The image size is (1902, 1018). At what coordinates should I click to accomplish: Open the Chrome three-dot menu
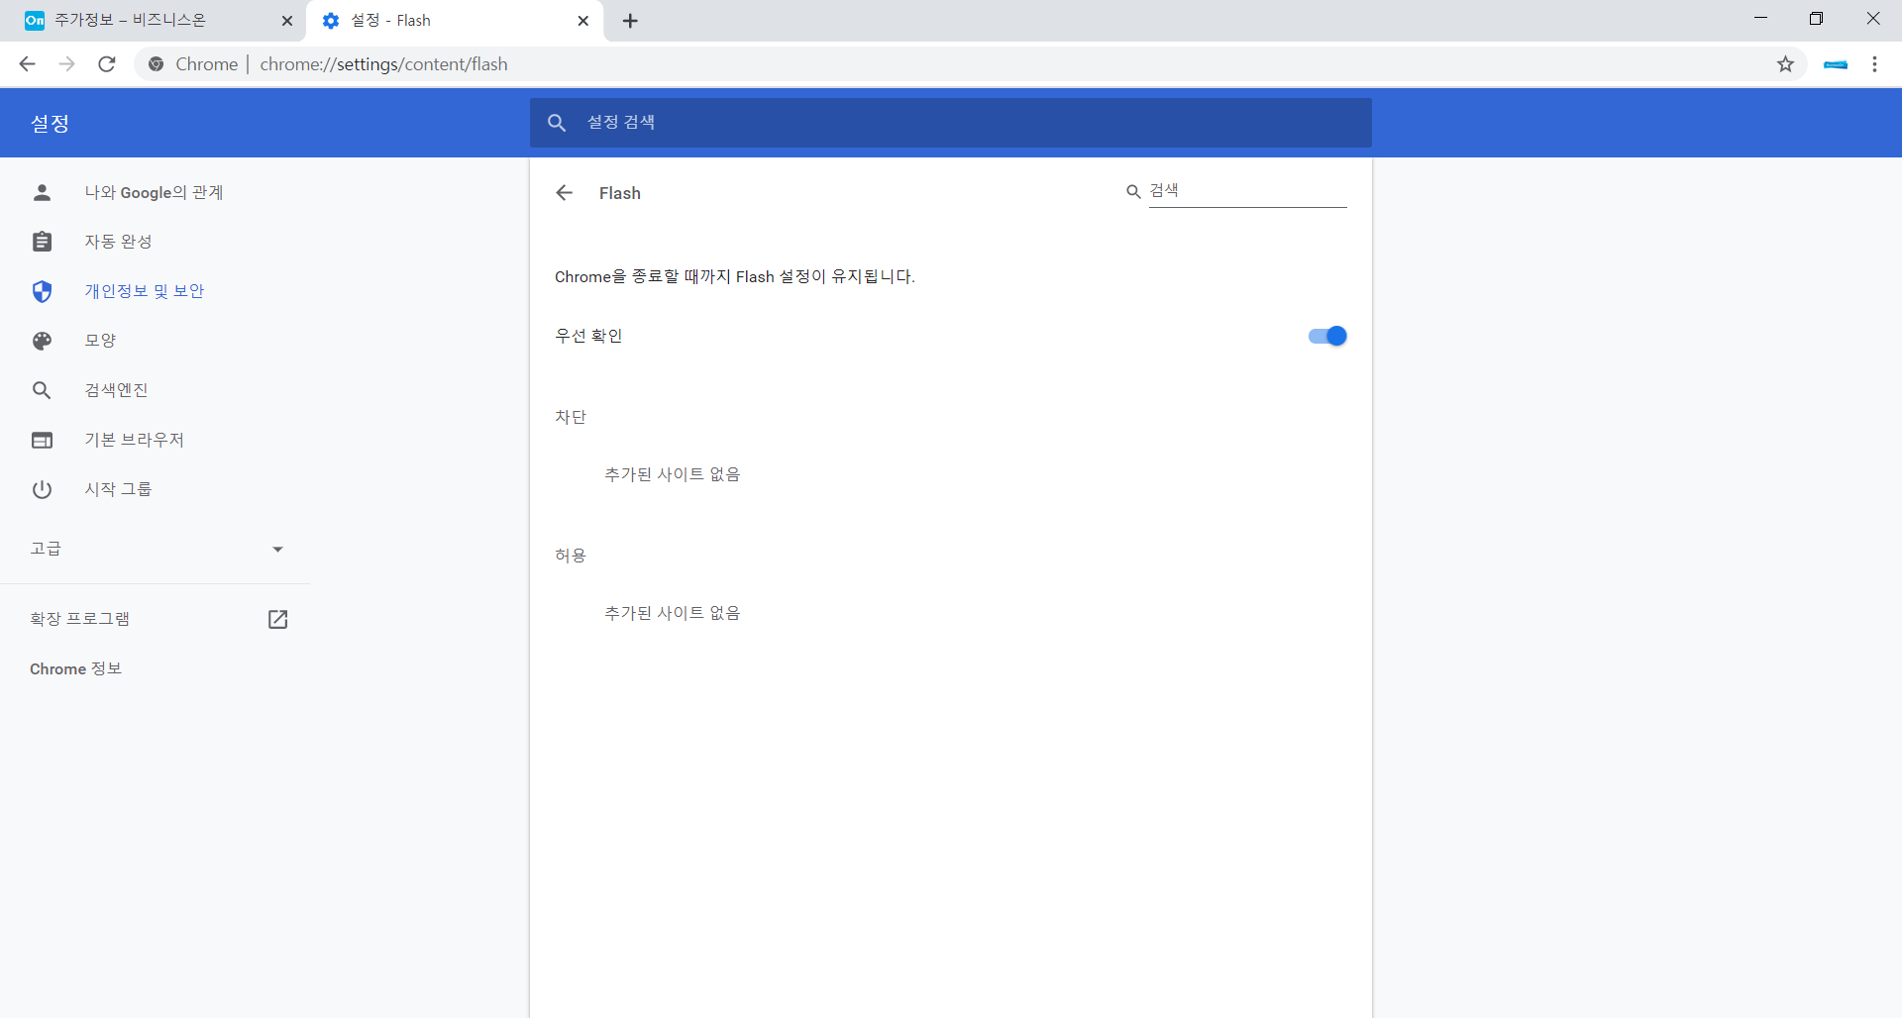coord(1874,64)
